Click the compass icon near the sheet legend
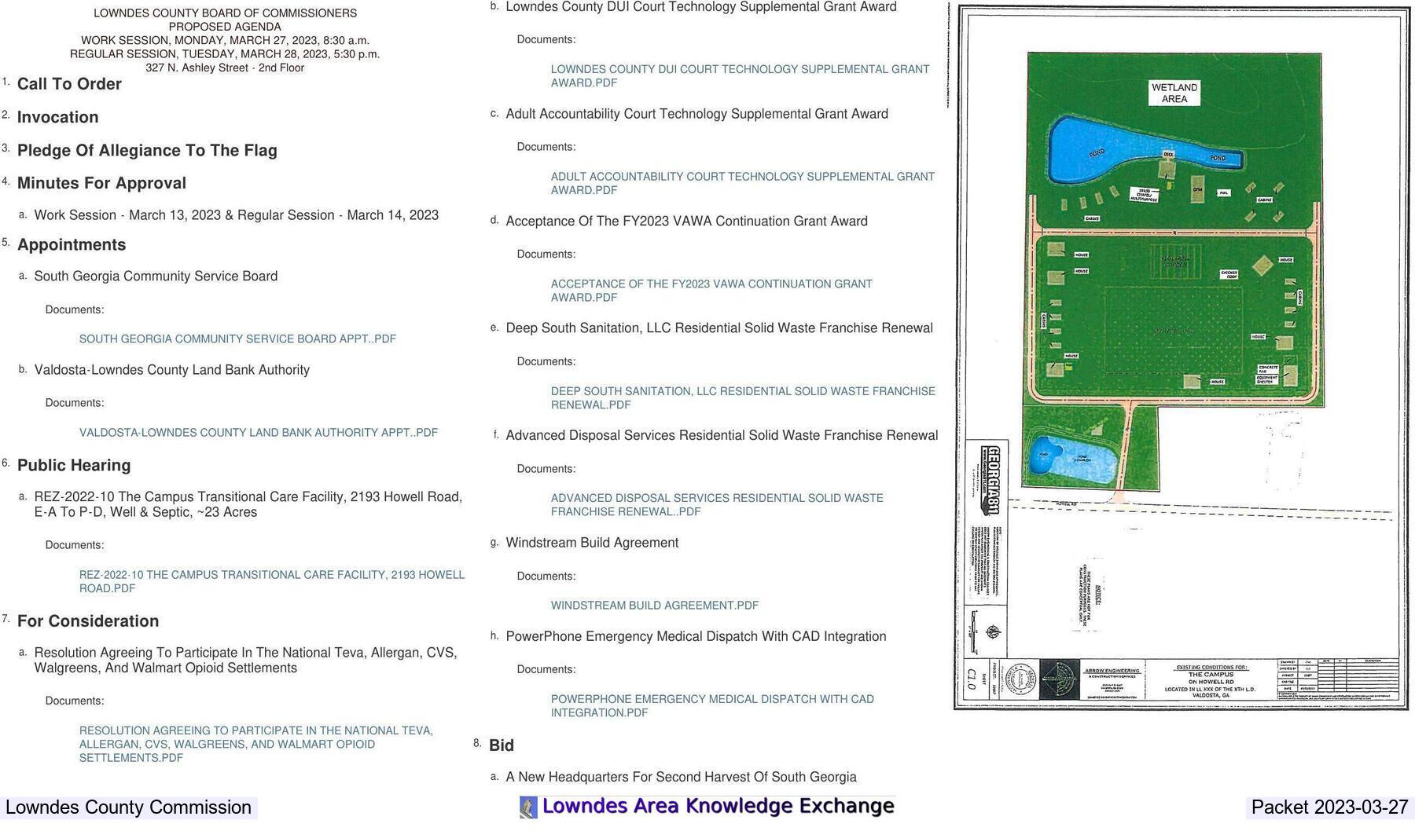Viewport: 1415px width, 831px height. (x=994, y=632)
